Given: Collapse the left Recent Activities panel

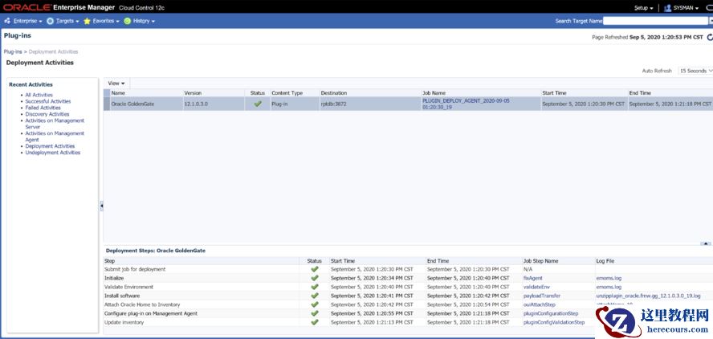Looking at the screenshot, I should [x=101, y=206].
